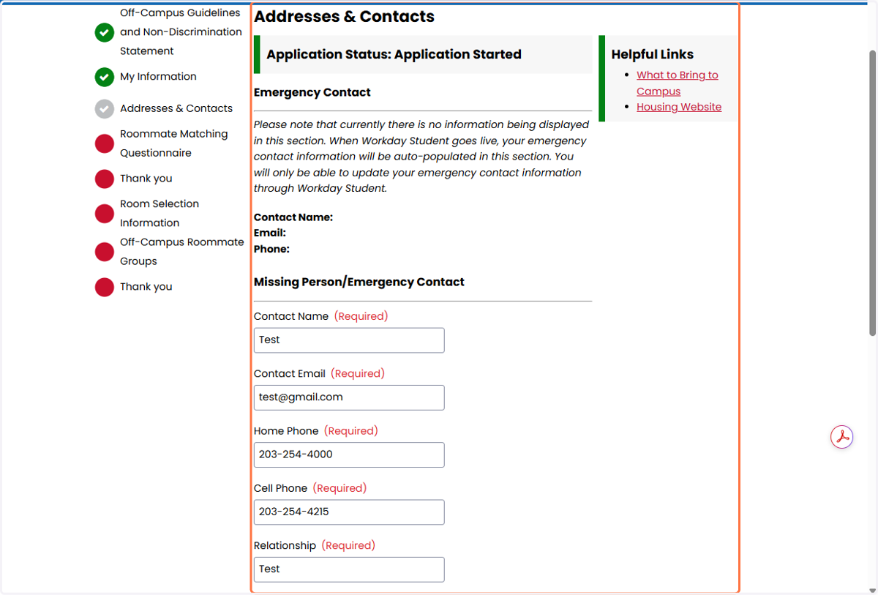Click the Cell Phone input field

point(349,512)
